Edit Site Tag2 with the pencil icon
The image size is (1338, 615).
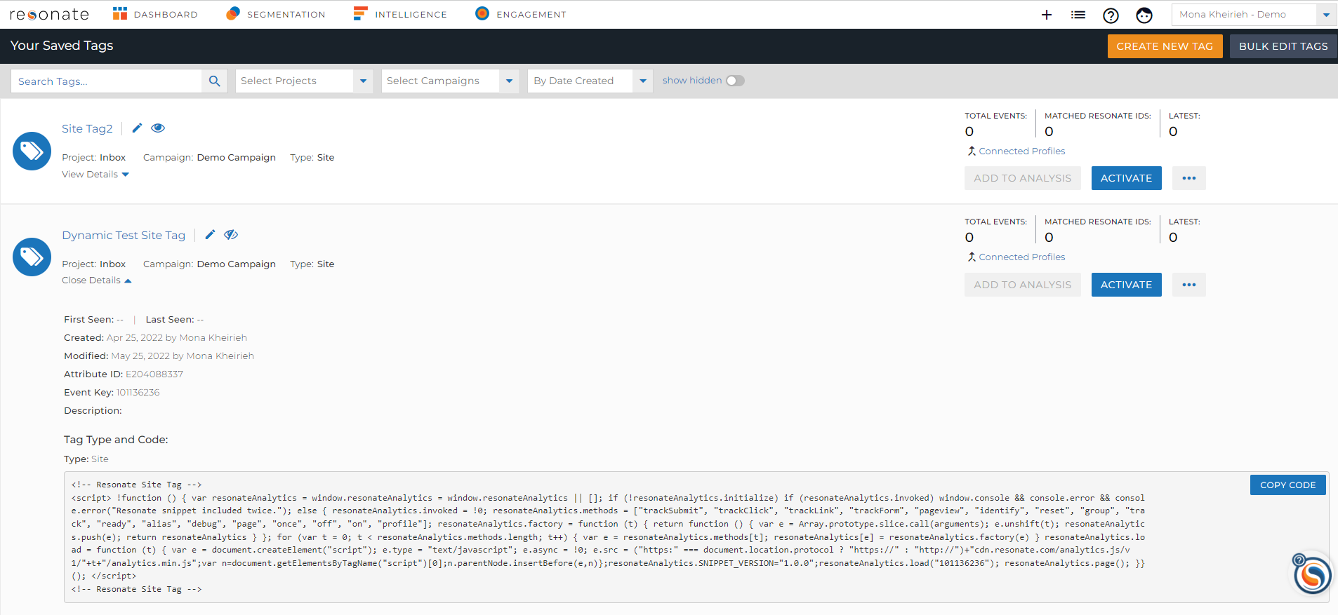pyautogui.click(x=138, y=128)
